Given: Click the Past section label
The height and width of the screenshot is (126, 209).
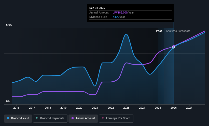Looking at the screenshot, I should pyautogui.click(x=159, y=31).
